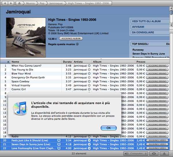Click the Aggiungi Album button
Viewport: 173px width, 157px height.
point(71,38)
